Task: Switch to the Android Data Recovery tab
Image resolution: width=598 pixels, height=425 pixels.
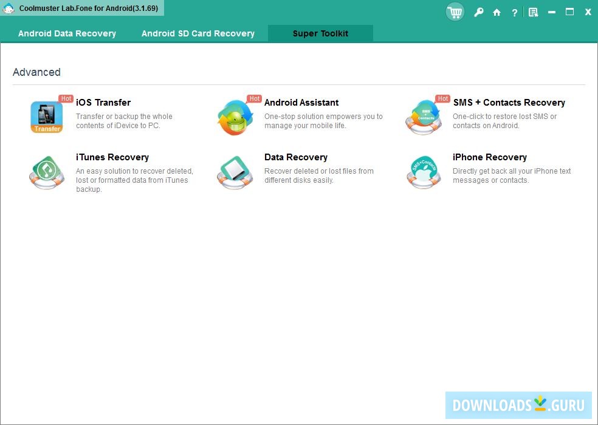Action: (67, 33)
